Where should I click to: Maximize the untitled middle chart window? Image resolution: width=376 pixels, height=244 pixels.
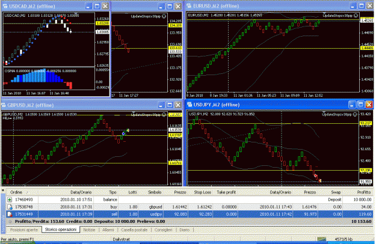point(170,6)
